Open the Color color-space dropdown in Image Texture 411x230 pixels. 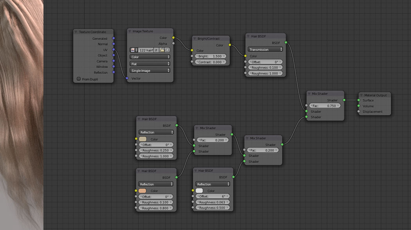[150, 57]
